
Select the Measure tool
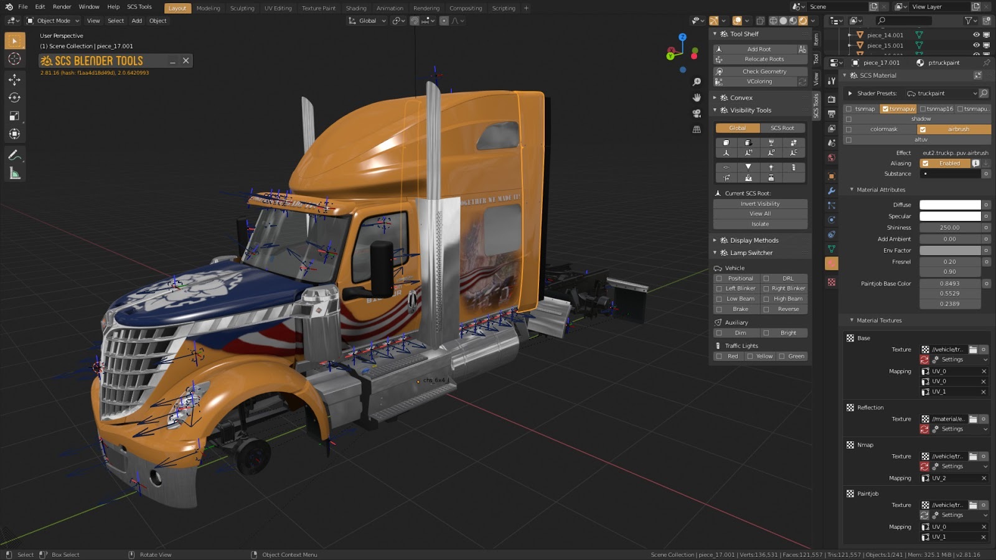click(14, 174)
